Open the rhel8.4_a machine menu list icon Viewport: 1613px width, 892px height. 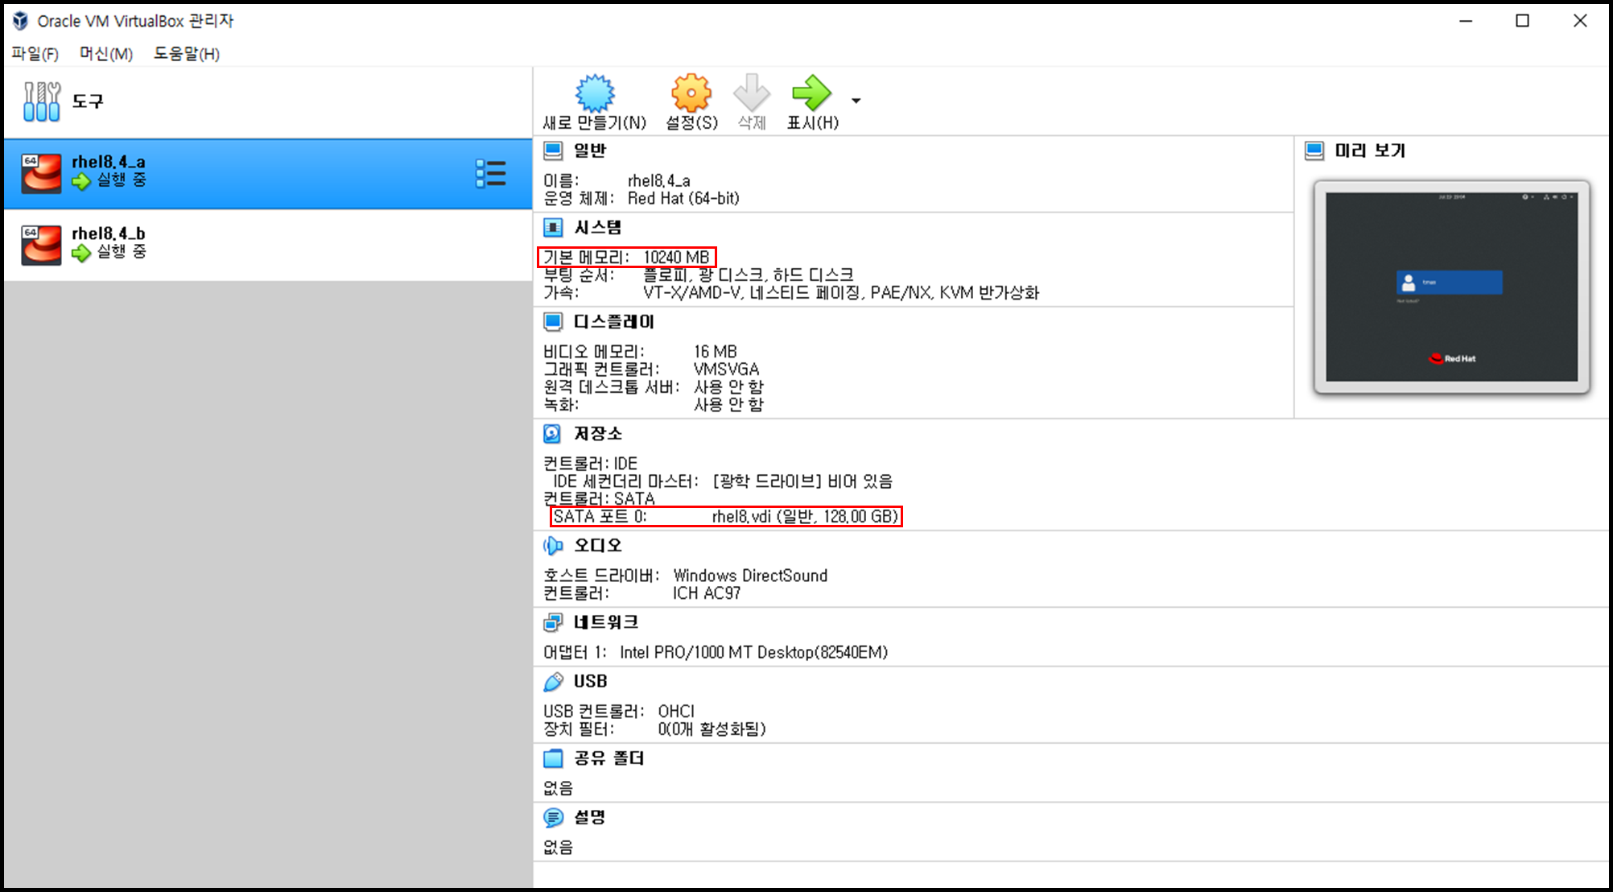(x=490, y=173)
